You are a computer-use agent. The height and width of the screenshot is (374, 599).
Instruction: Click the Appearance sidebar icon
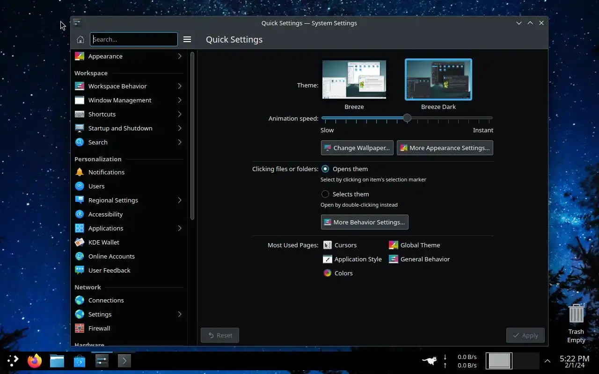pos(80,56)
